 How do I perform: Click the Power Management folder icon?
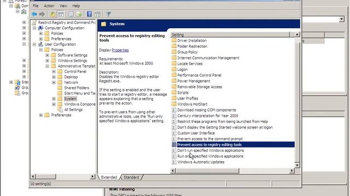tap(174, 81)
